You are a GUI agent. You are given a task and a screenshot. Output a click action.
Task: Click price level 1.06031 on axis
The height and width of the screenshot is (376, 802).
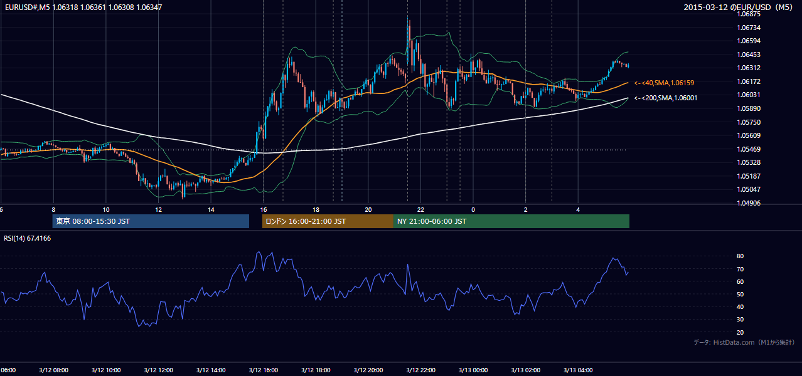(749, 95)
